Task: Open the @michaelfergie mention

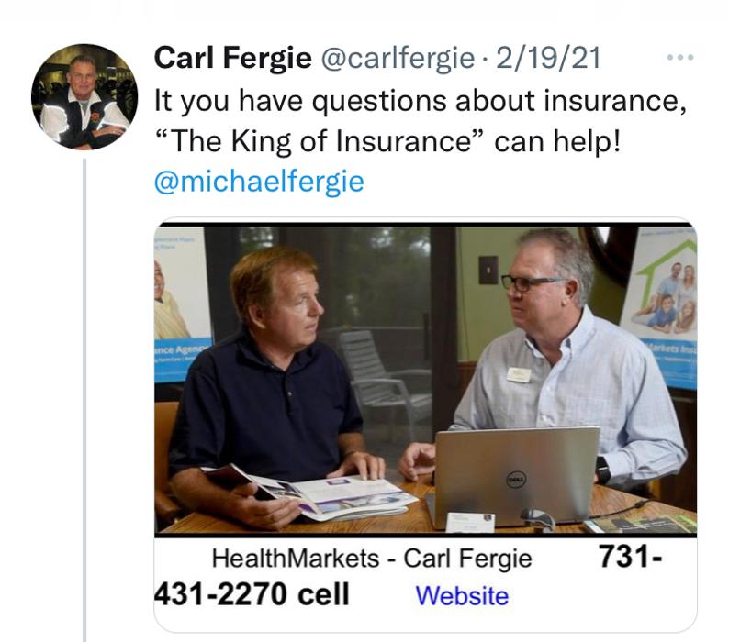Action: (x=259, y=182)
